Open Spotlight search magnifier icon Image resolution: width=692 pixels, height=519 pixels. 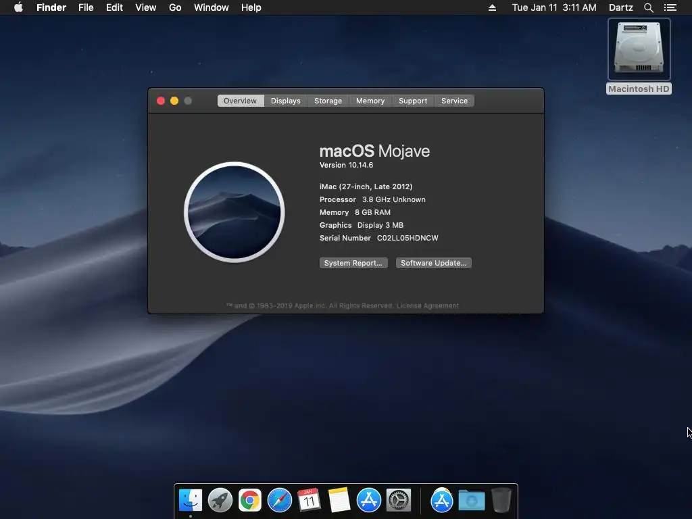[648, 7]
